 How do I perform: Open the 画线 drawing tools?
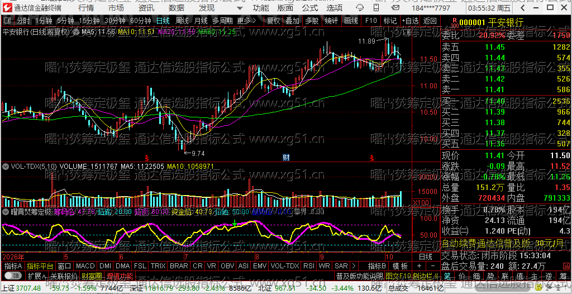click(351, 21)
